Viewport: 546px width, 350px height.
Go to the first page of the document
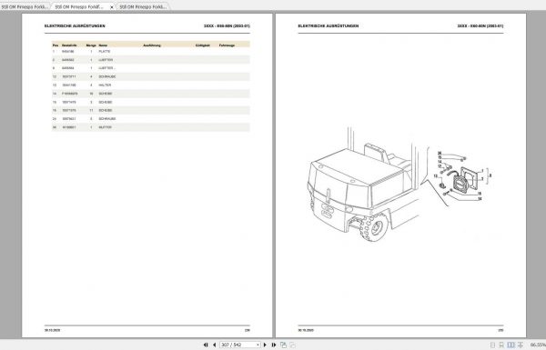click(x=206, y=345)
